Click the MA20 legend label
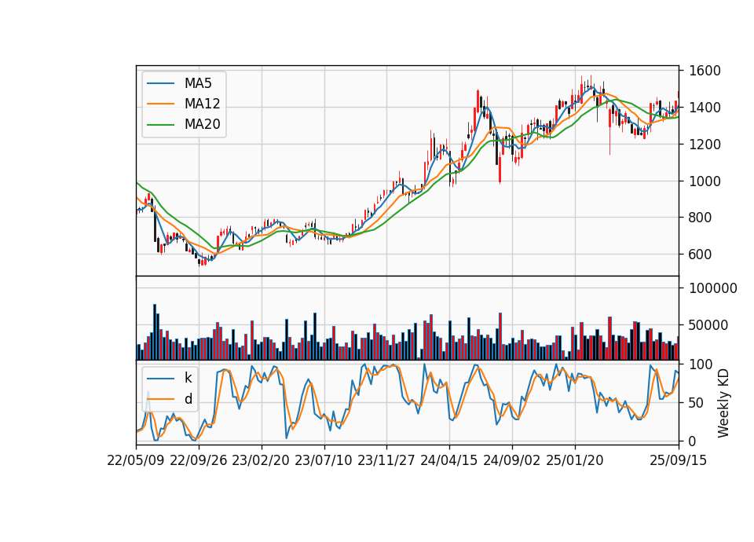The image size is (754, 542). click(x=202, y=124)
